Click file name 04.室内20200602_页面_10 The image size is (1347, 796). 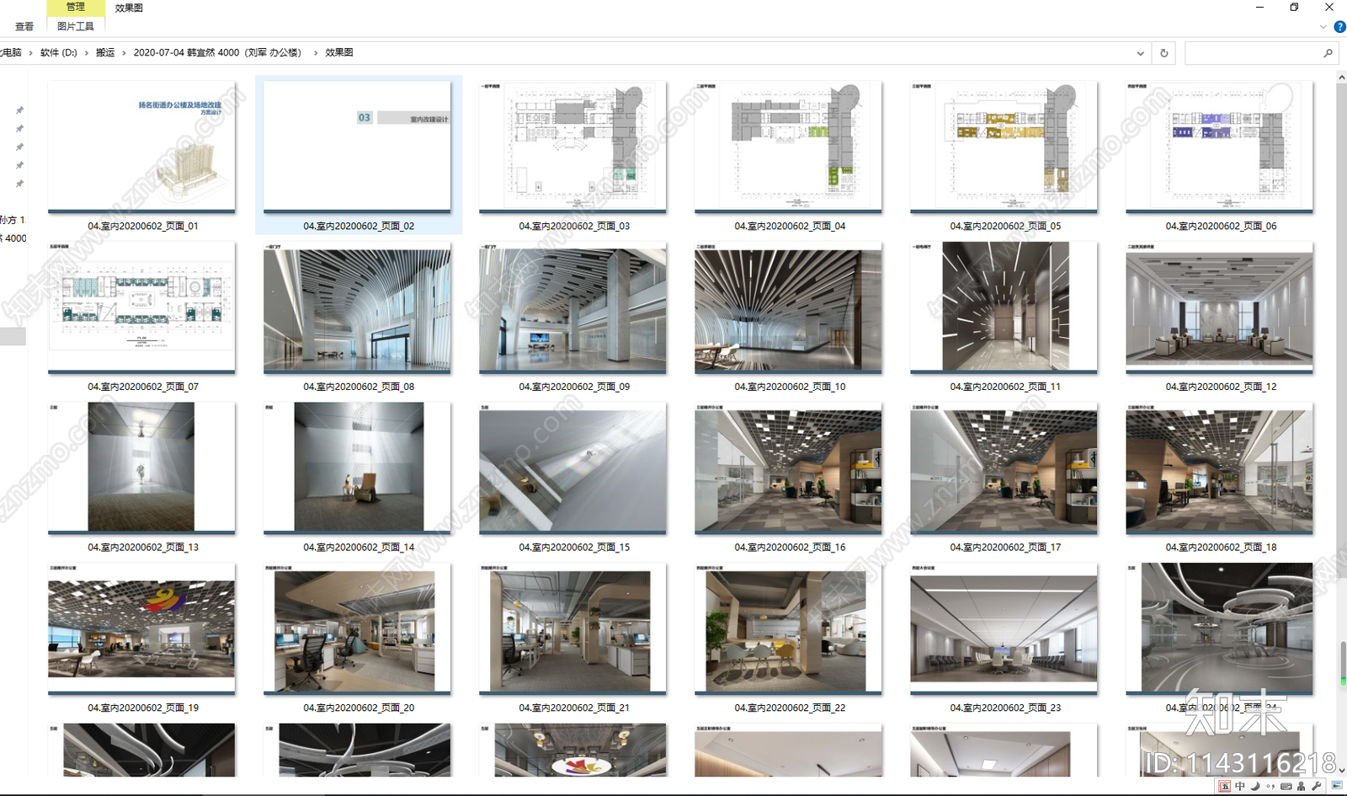click(x=790, y=387)
